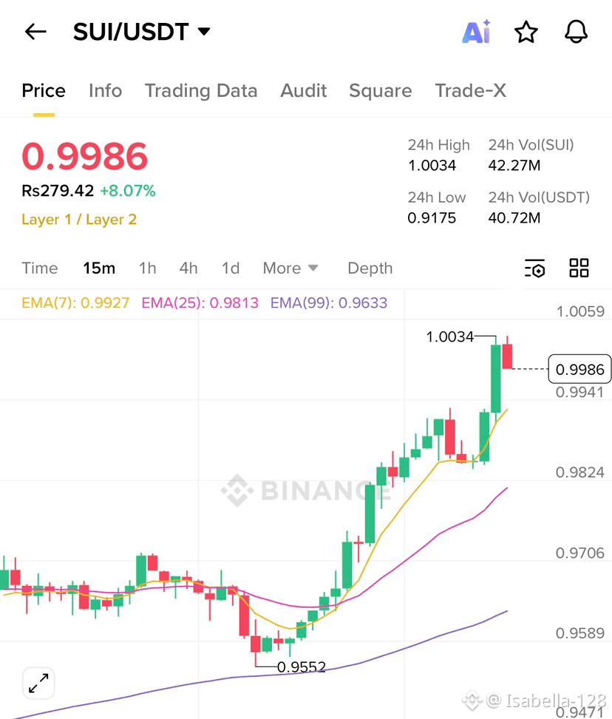Tap the 0.9824 price axis label

pos(580,472)
